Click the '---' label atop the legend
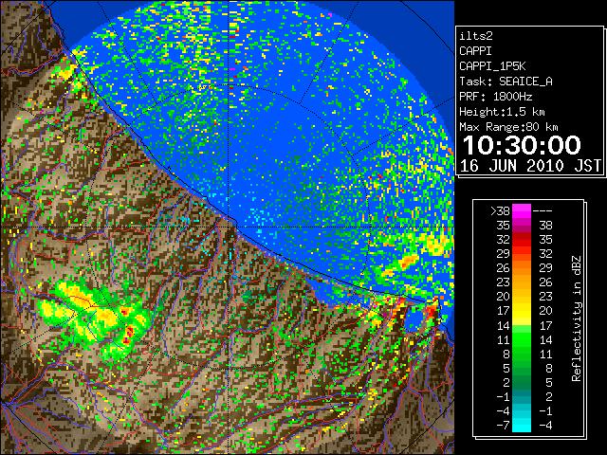This screenshot has height=455, width=607. pyautogui.click(x=543, y=210)
